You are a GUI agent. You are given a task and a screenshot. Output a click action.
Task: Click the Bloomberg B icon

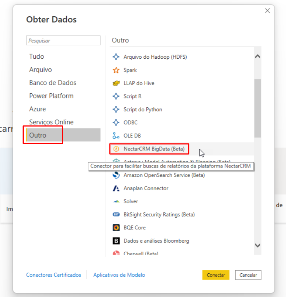tap(116, 241)
